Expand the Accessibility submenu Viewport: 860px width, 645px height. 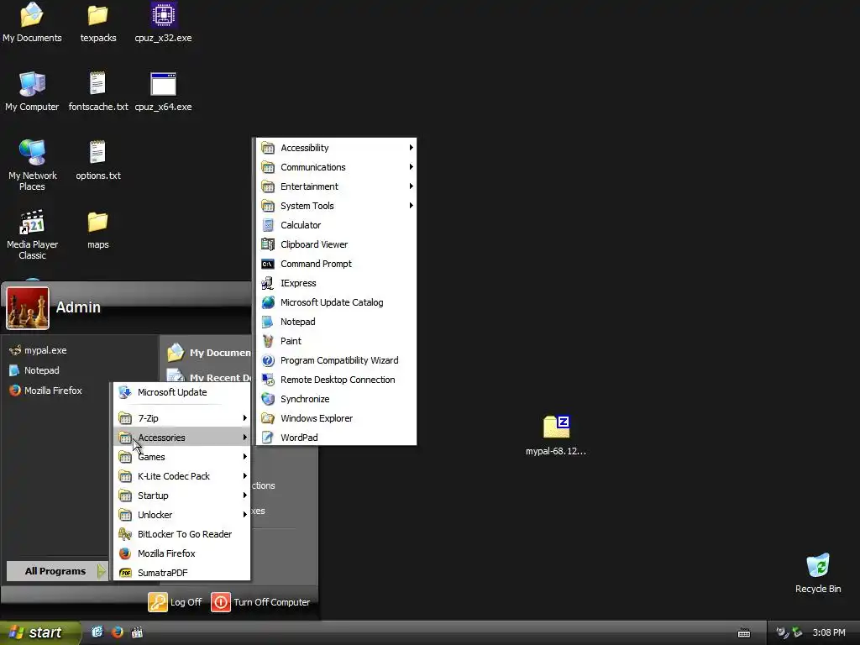[x=337, y=148]
